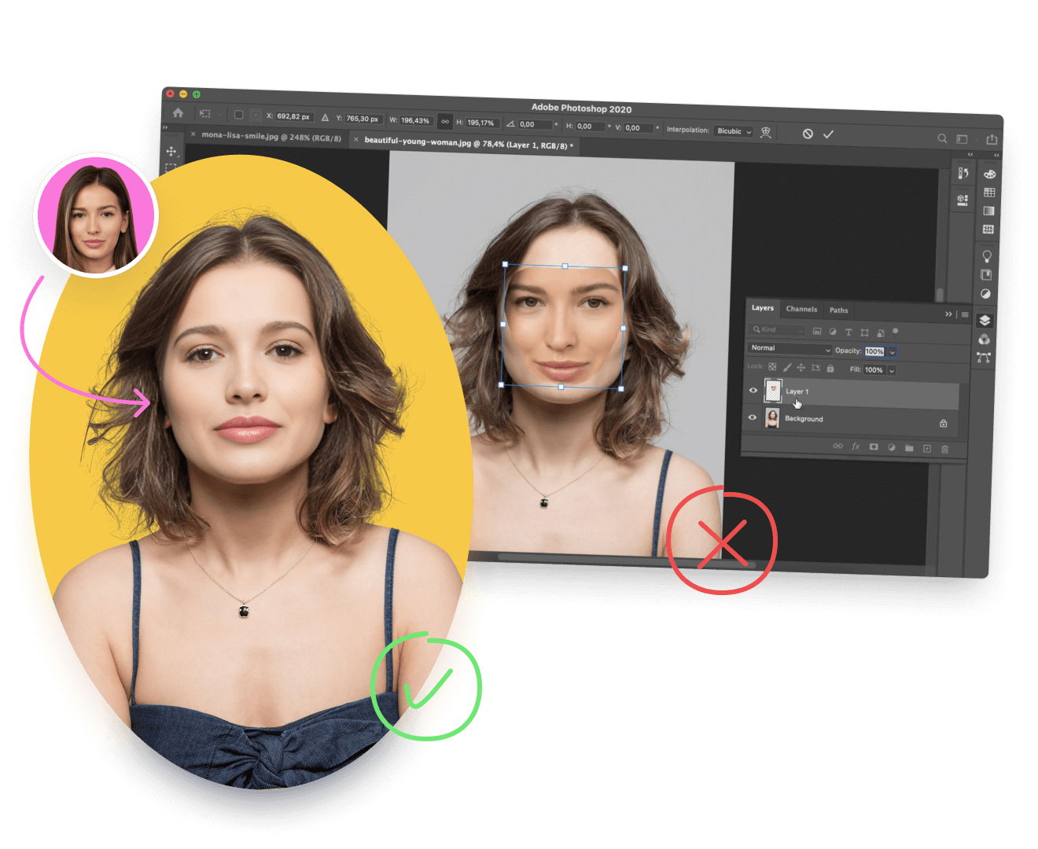
Task: Open the Interpolation Bicubic dropdown
Action: (x=734, y=131)
